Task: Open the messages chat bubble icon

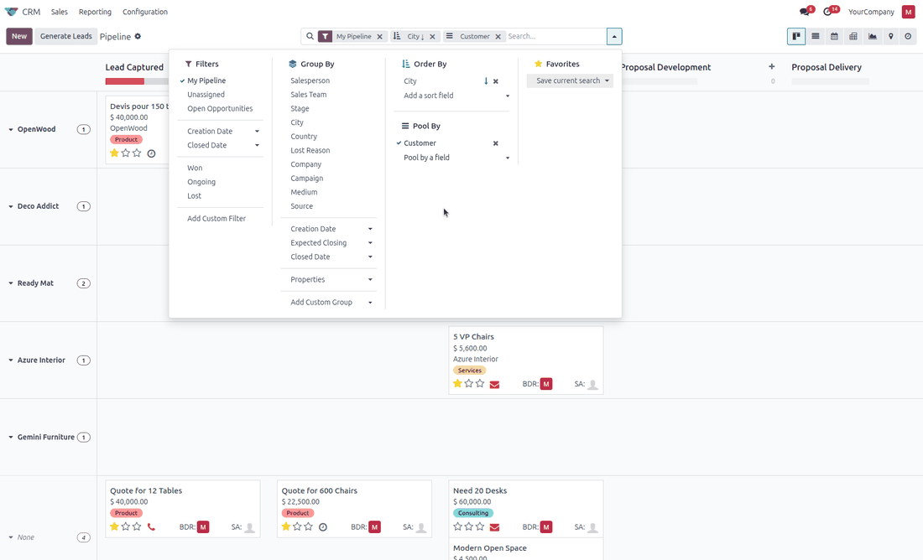Action: click(804, 12)
